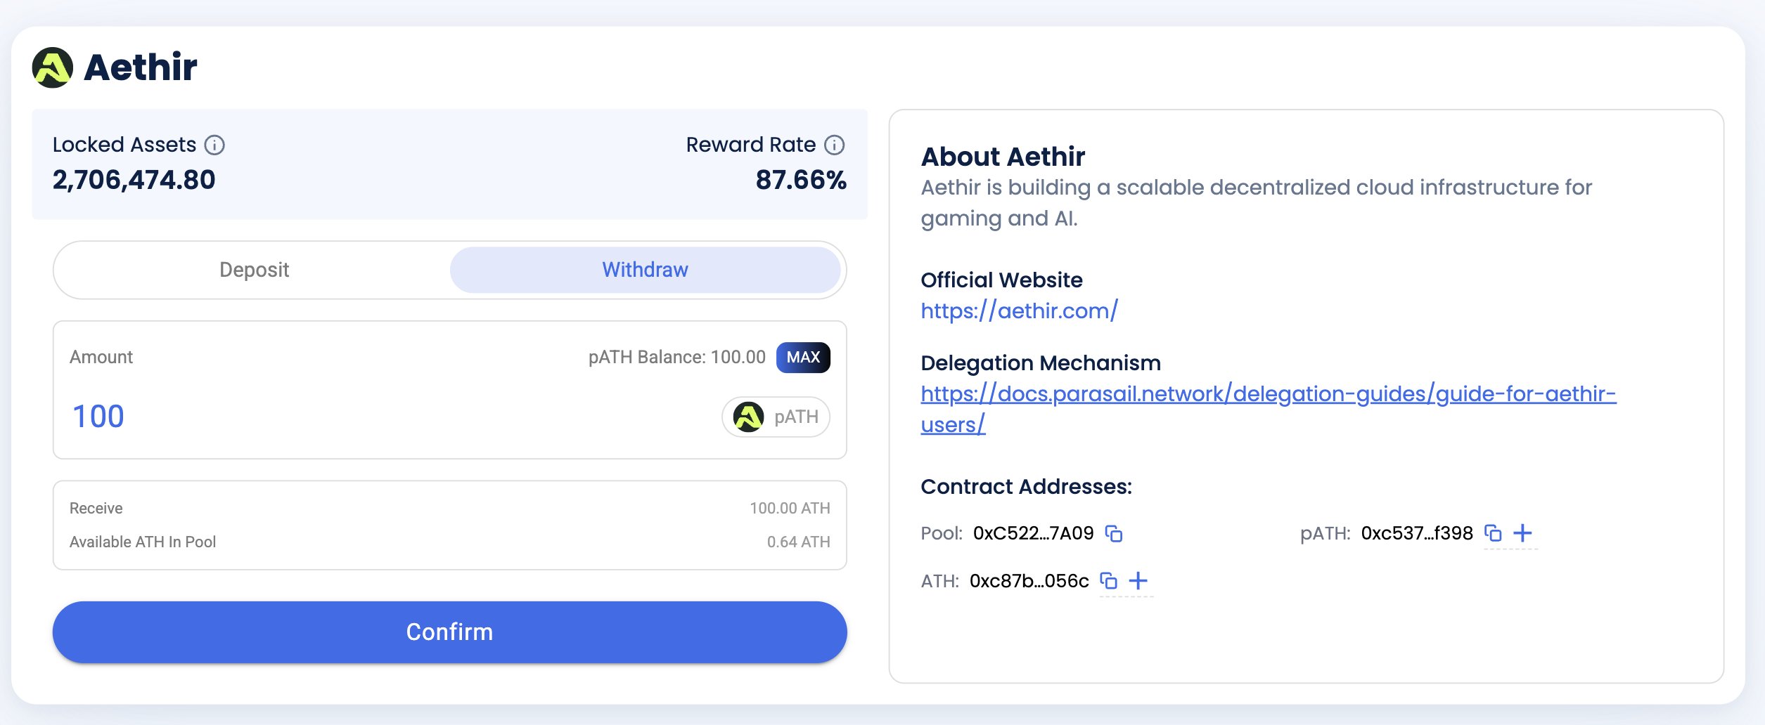Click the Receive label
Image resolution: width=1765 pixels, height=725 pixels.
pos(96,508)
